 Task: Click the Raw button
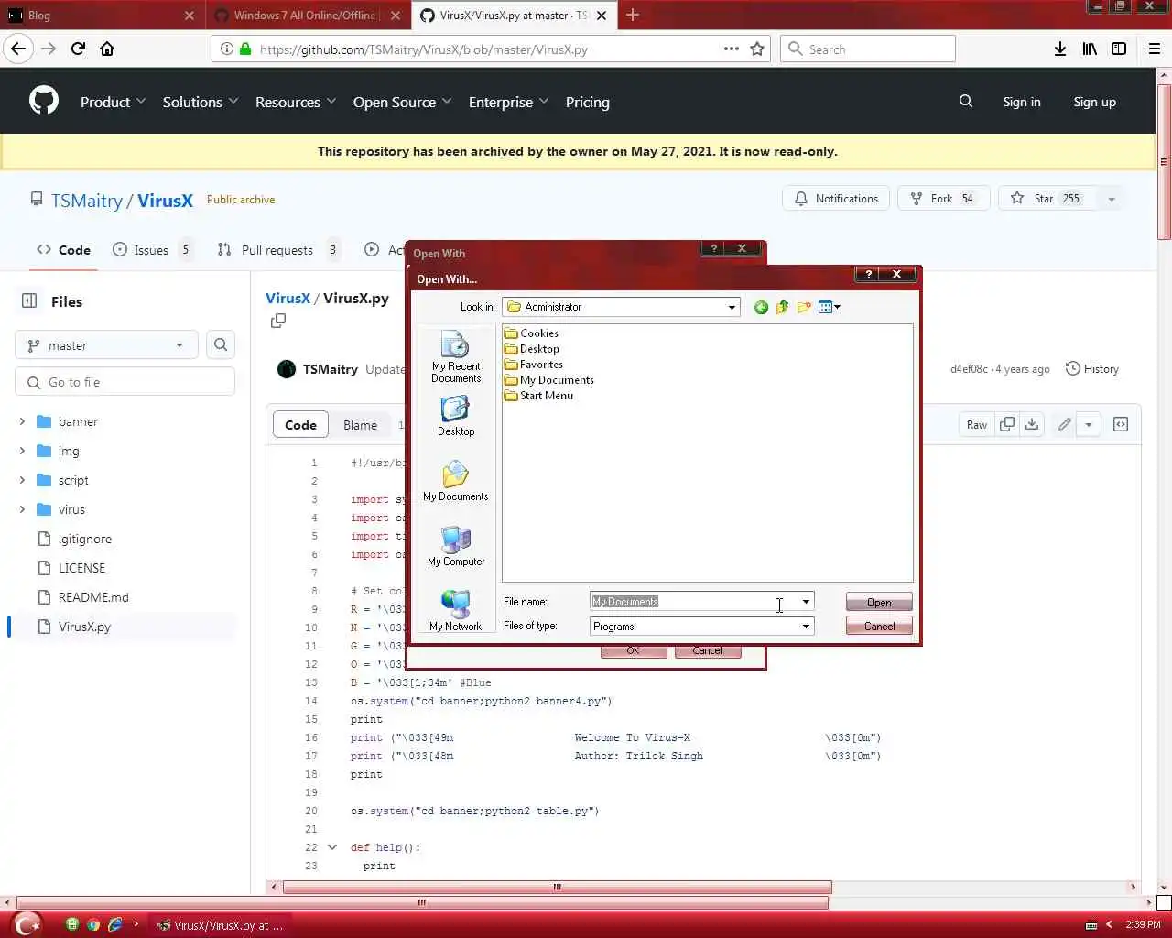[x=977, y=424]
